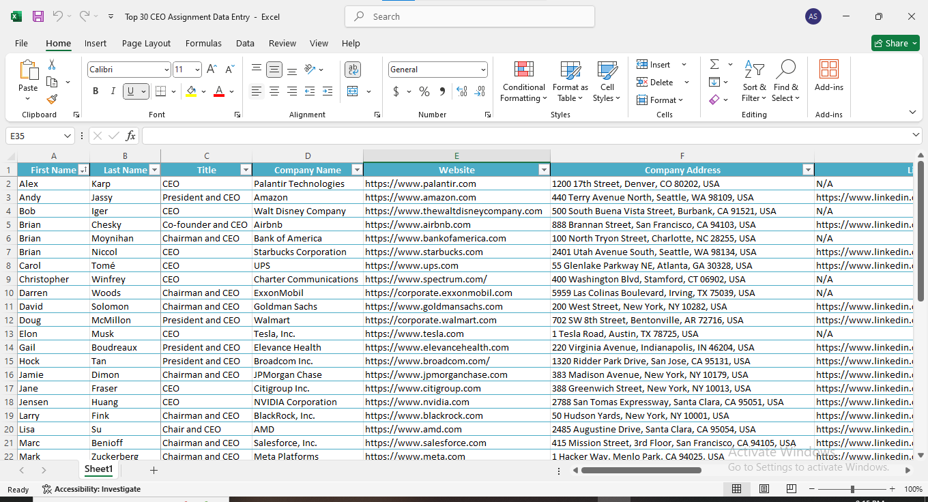Select the cell containing Palantir Technologies
Image resolution: width=928 pixels, height=502 pixels.
pyautogui.click(x=308, y=183)
